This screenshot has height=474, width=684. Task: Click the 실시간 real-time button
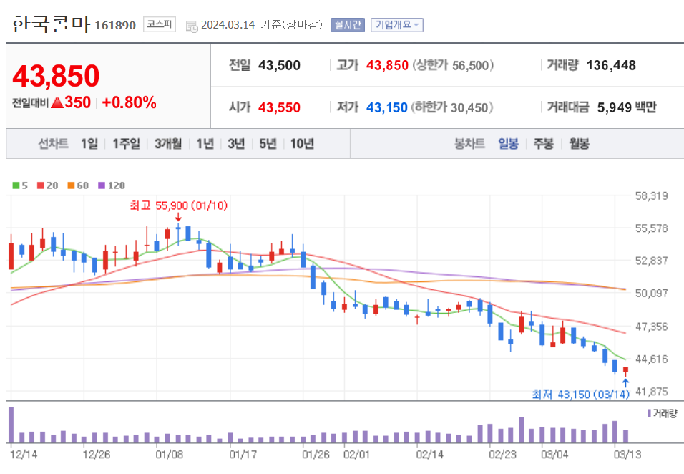coord(347,25)
